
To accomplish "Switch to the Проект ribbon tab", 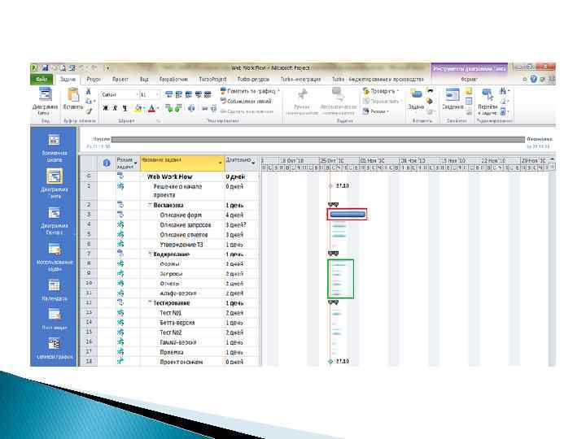I will pos(120,79).
